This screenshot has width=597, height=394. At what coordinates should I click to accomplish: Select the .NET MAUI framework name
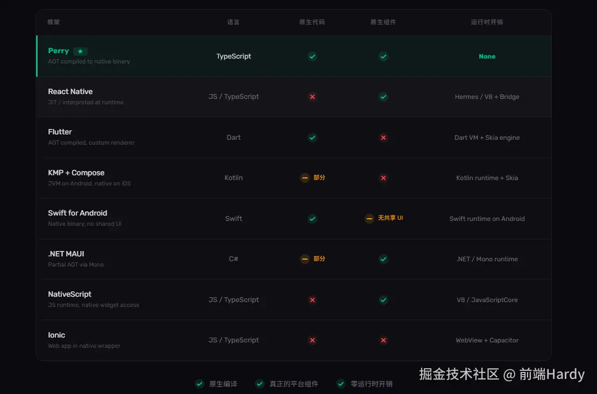(66, 254)
